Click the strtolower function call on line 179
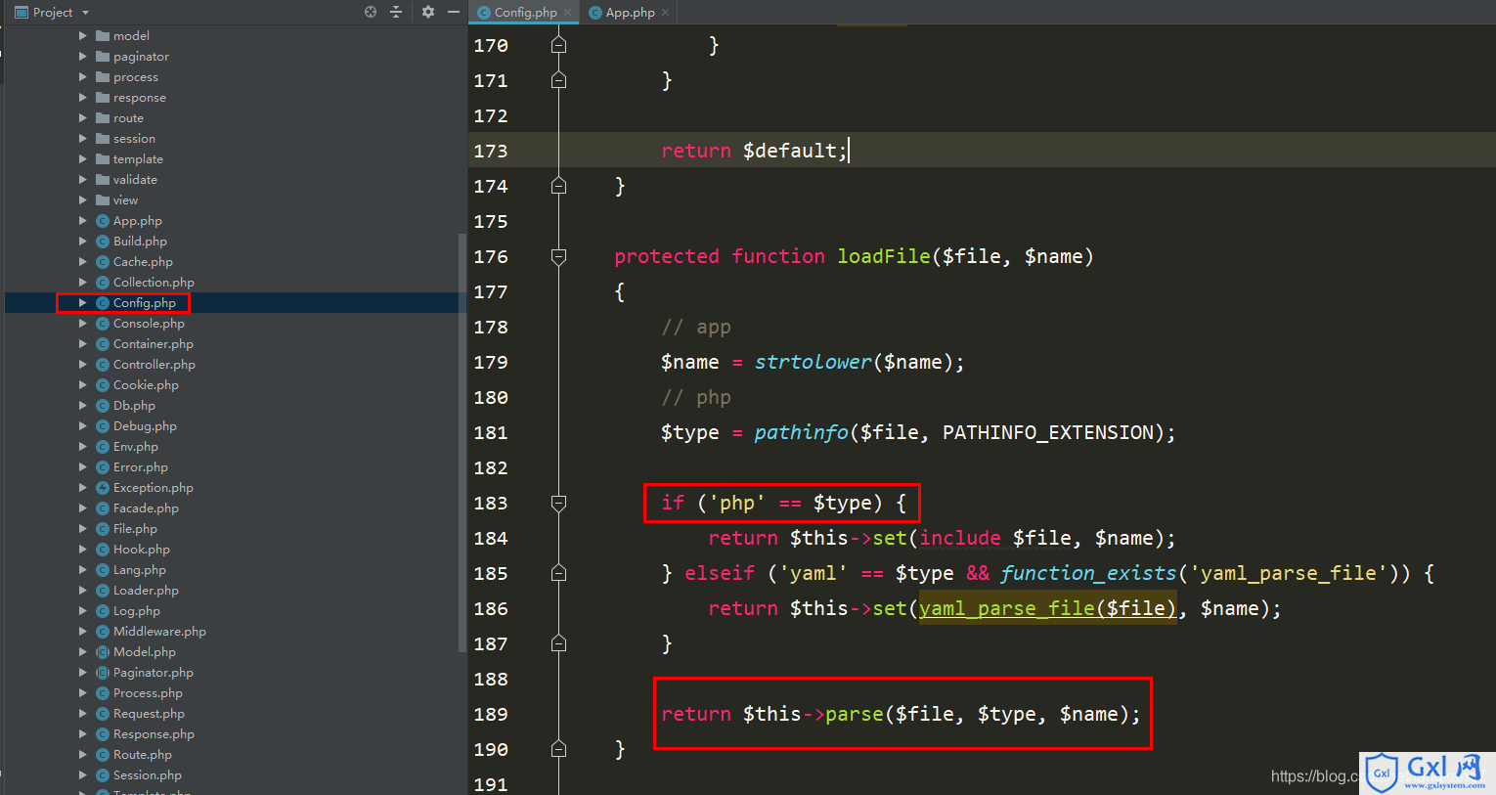Screen dimensions: 1496x795 [813, 362]
